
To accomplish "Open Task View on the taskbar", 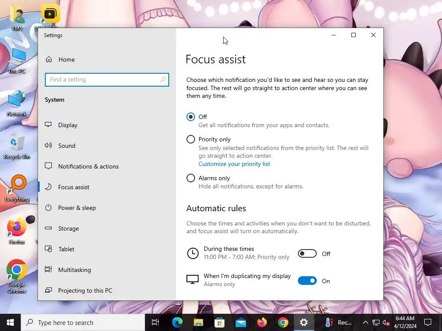I will [x=155, y=322].
